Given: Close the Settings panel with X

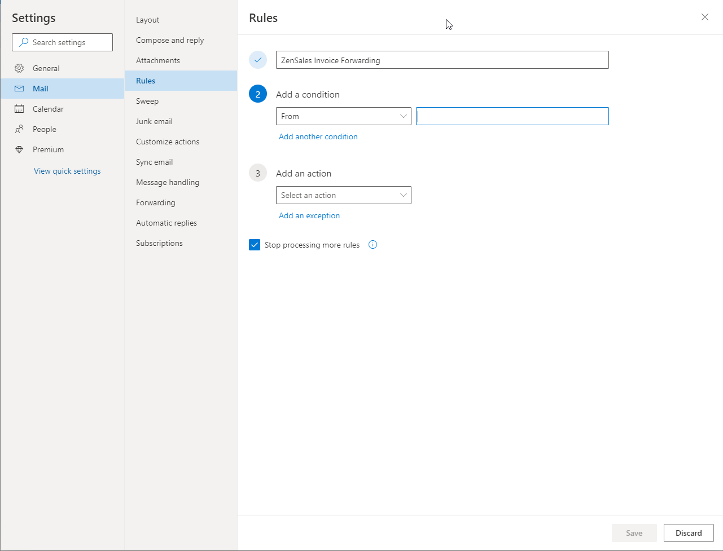Looking at the screenshot, I should click(705, 17).
